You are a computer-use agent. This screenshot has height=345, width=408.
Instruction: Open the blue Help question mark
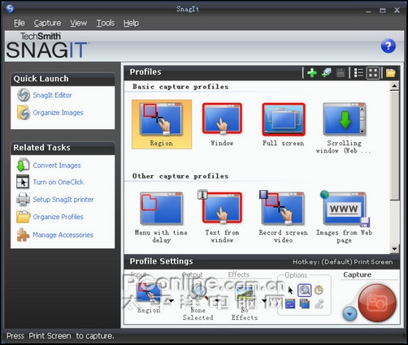[x=388, y=46]
